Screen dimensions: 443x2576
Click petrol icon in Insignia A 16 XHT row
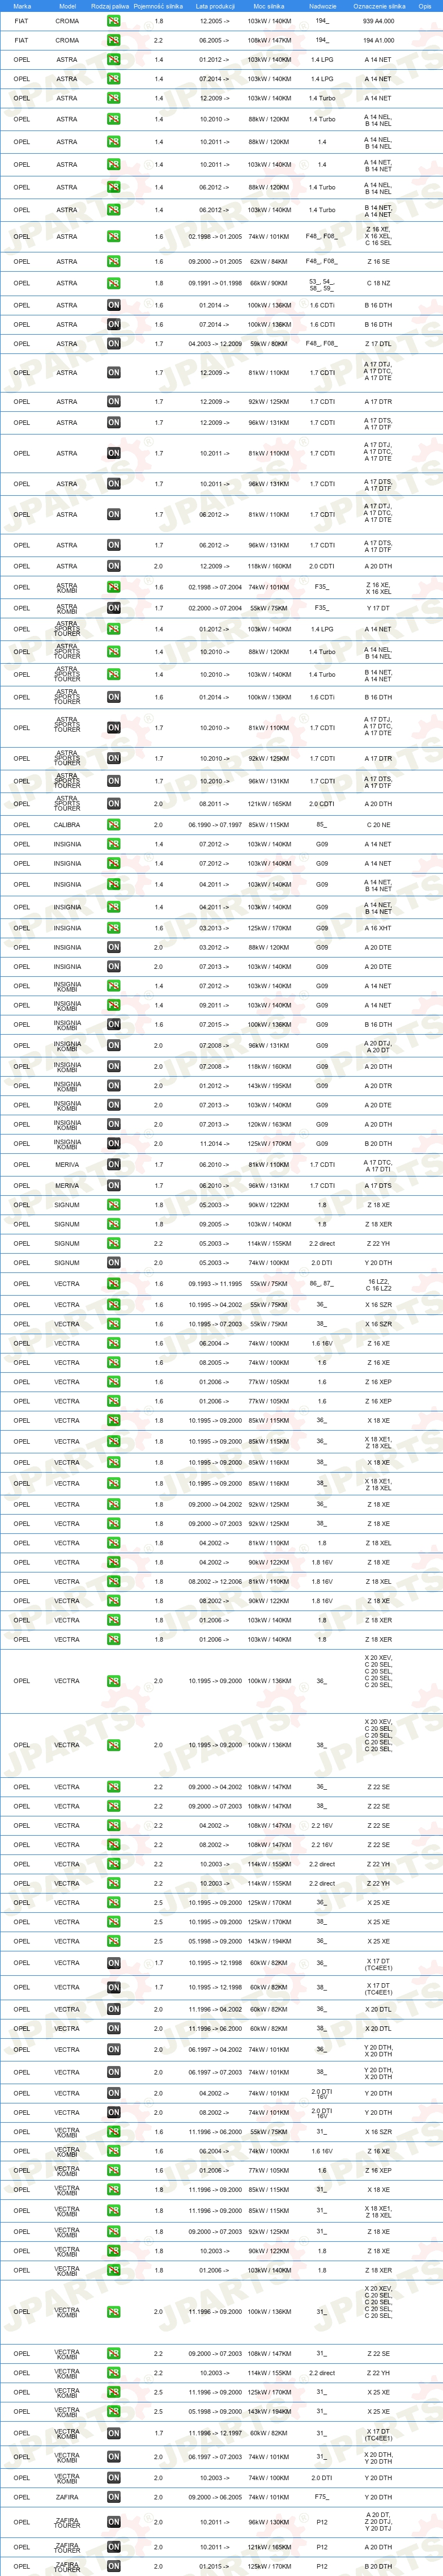click(x=114, y=928)
